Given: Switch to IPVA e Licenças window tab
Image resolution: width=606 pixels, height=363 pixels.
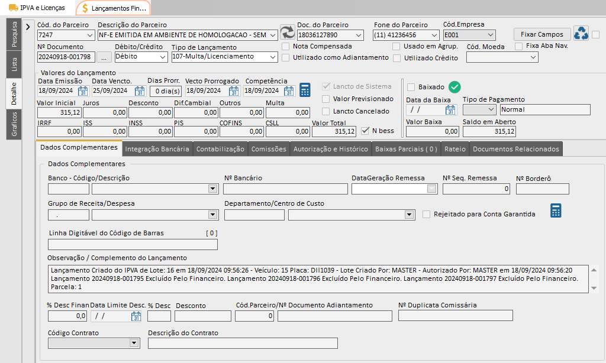Looking at the screenshot, I should point(37,8).
